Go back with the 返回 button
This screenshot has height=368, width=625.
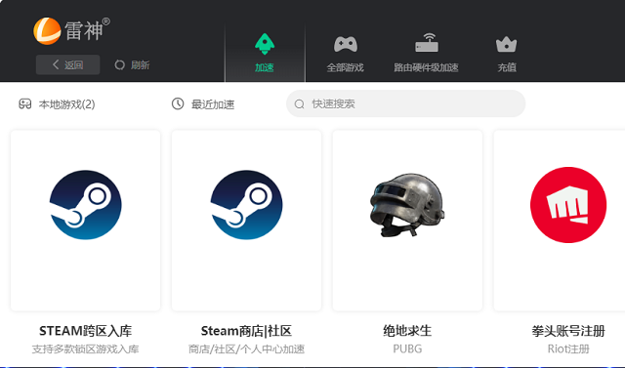pos(67,64)
